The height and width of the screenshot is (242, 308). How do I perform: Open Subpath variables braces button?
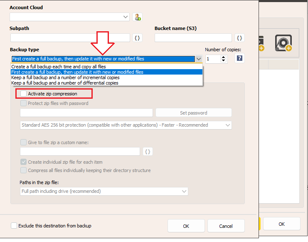click(137, 38)
